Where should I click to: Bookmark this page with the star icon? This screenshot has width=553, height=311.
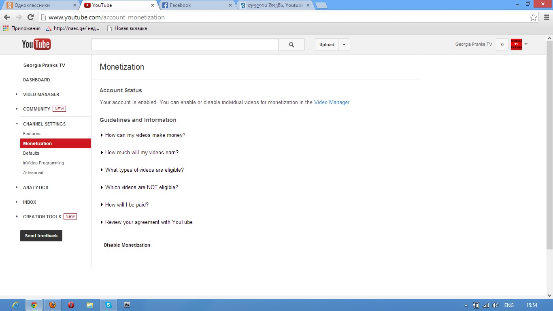pyautogui.click(x=534, y=17)
